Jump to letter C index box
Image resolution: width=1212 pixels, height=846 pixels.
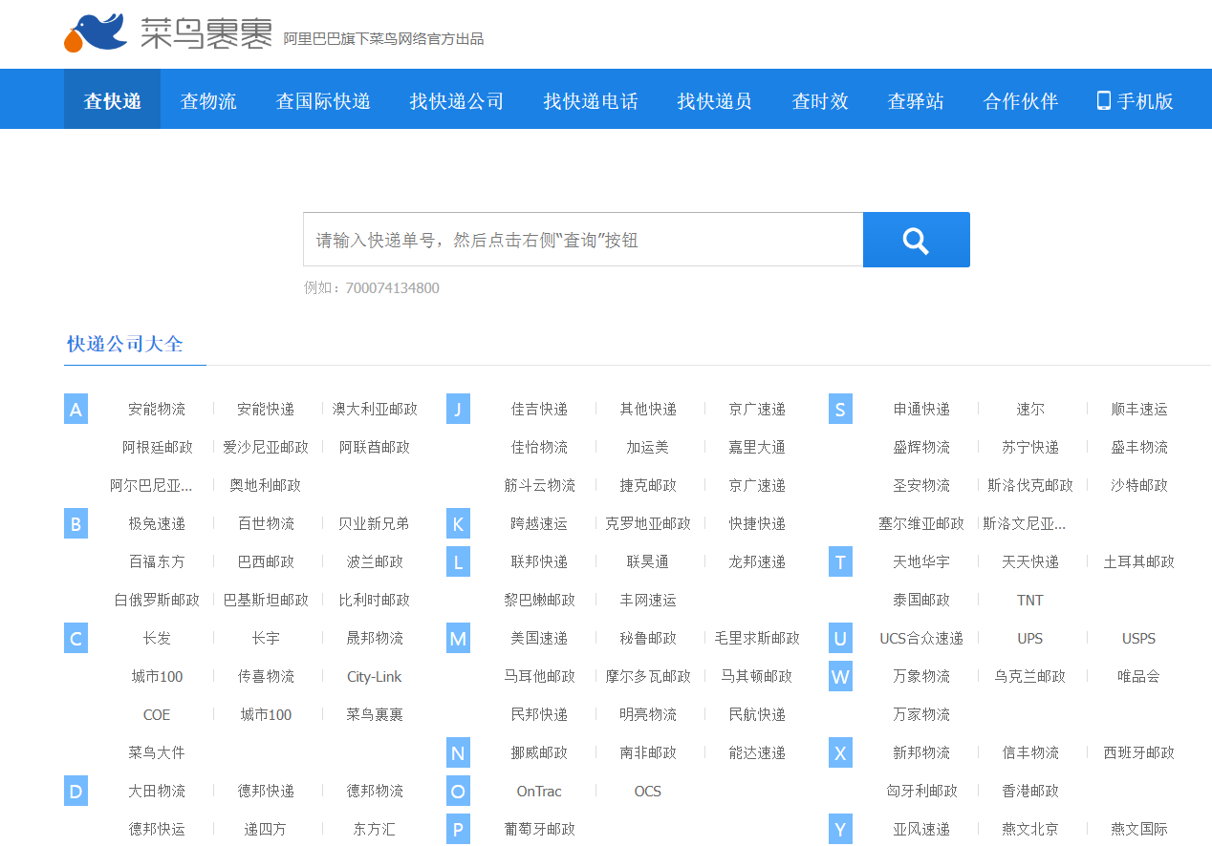point(76,638)
